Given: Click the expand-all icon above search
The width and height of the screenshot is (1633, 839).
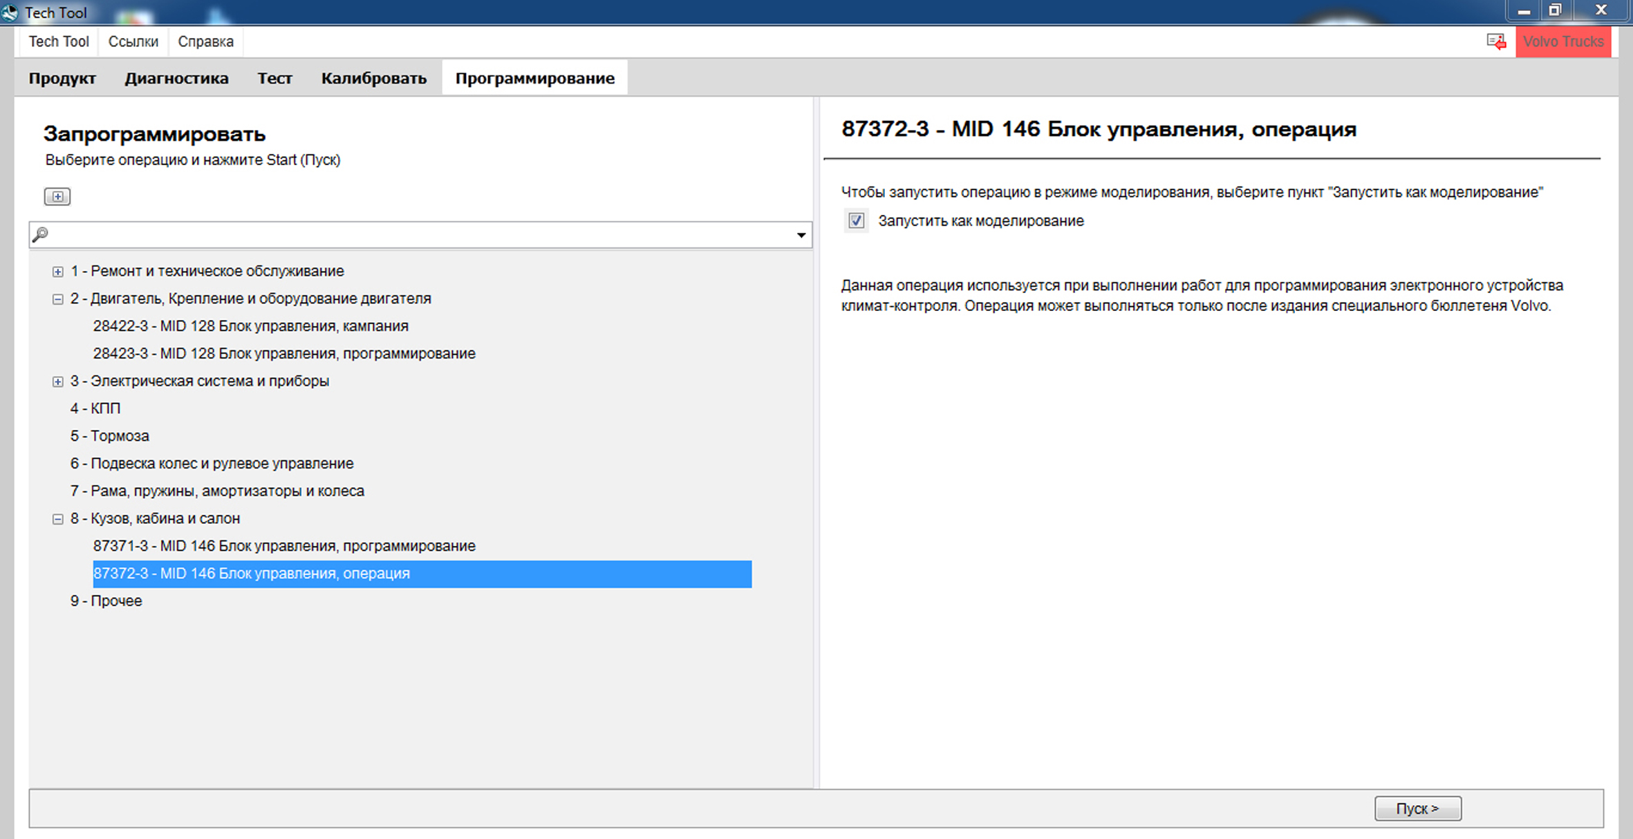Looking at the screenshot, I should tap(57, 196).
